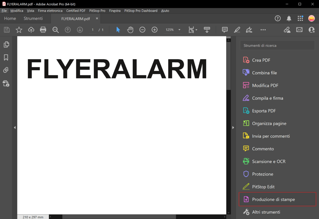Open the Attachments paperclip panel
Viewport: 319px width, 219px height.
(6, 70)
